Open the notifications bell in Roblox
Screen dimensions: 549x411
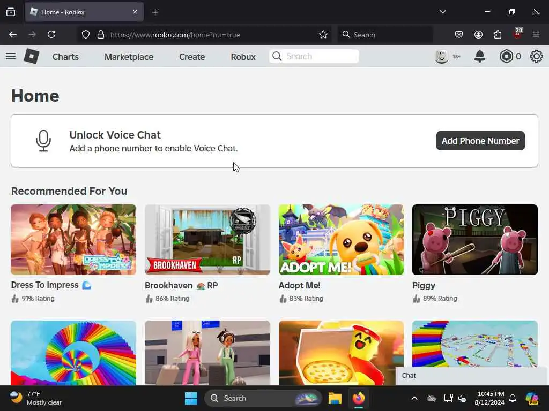click(x=480, y=56)
